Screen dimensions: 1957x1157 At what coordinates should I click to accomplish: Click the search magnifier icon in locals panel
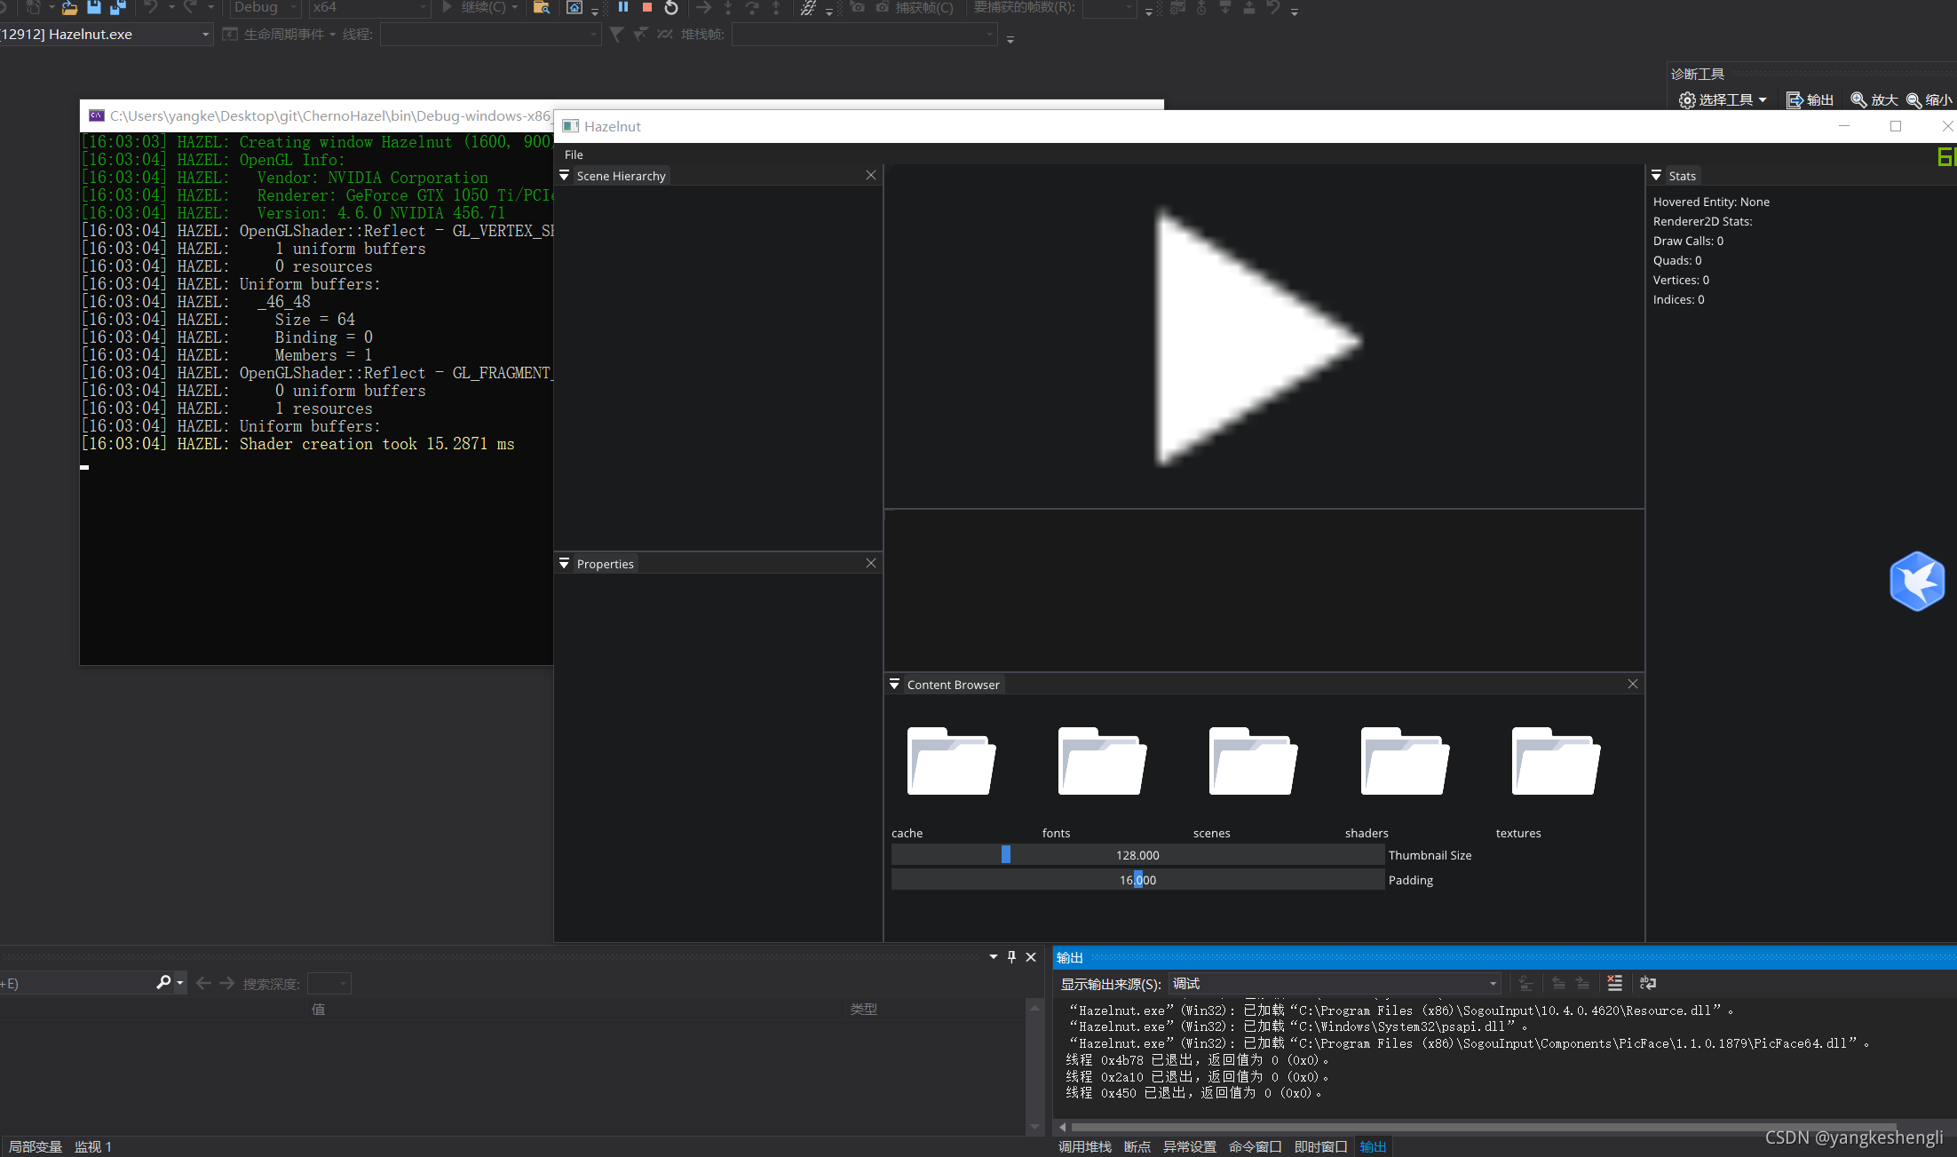tap(163, 982)
